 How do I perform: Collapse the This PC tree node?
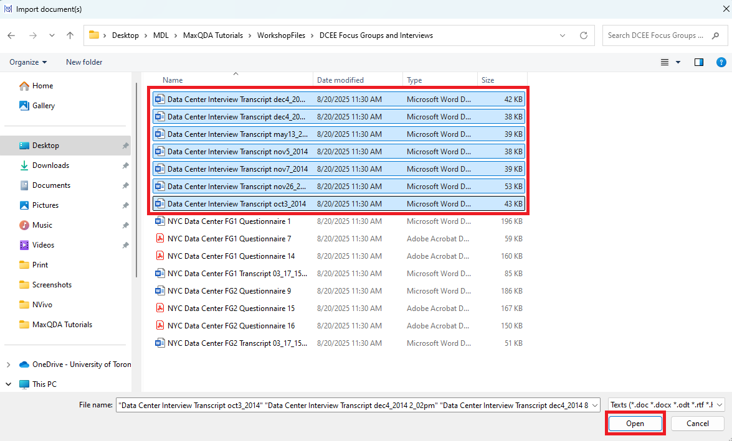click(x=8, y=384)
